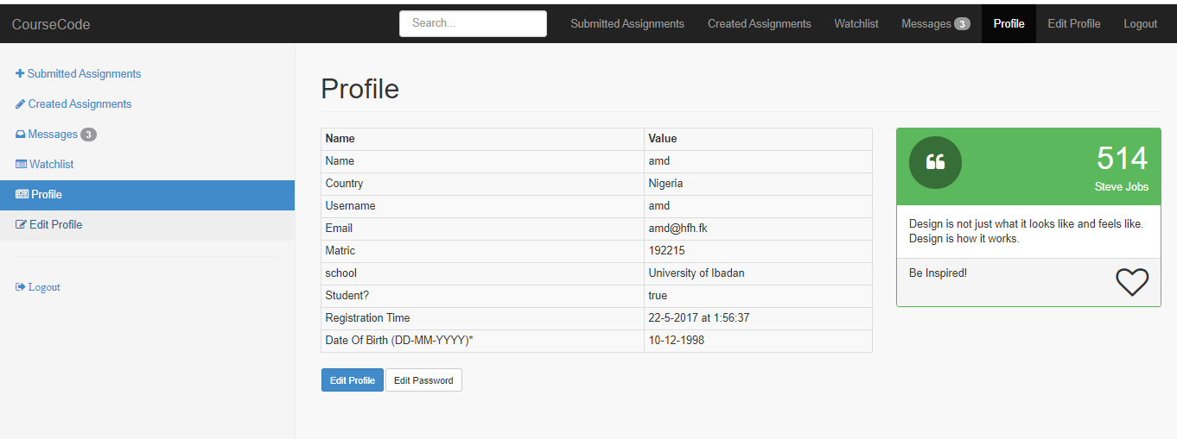Click the pencil icon beside Created Assignments
This screenshot has width=1177, height=439.
pyautogui.click(x=20, y=104)
